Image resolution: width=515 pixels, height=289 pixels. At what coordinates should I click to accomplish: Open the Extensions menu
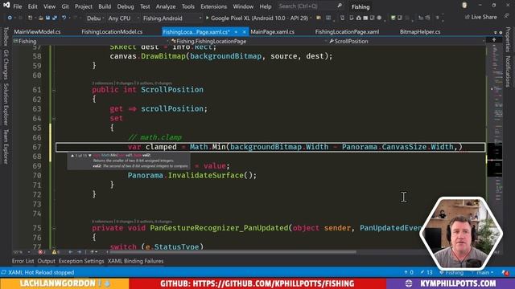pyautogui.click(x=213, y=6)
